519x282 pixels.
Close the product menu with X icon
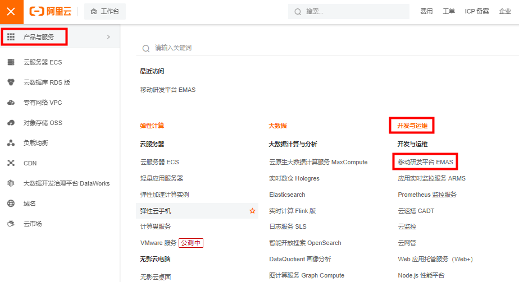[11, 12]
